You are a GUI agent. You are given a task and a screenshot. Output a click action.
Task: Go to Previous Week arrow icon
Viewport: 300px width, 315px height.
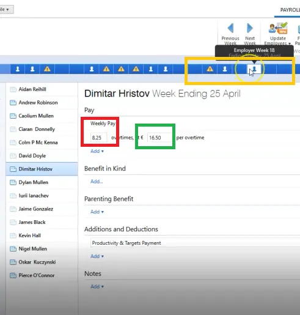click(x=230, y=28)
